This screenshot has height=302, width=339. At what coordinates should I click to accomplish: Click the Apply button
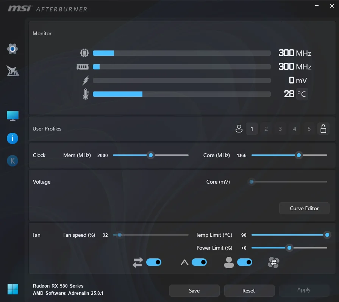tap(304, 291)
